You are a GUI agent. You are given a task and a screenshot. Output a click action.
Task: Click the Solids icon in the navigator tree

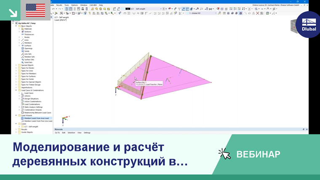pyautogui.click(x=22, y=51)
